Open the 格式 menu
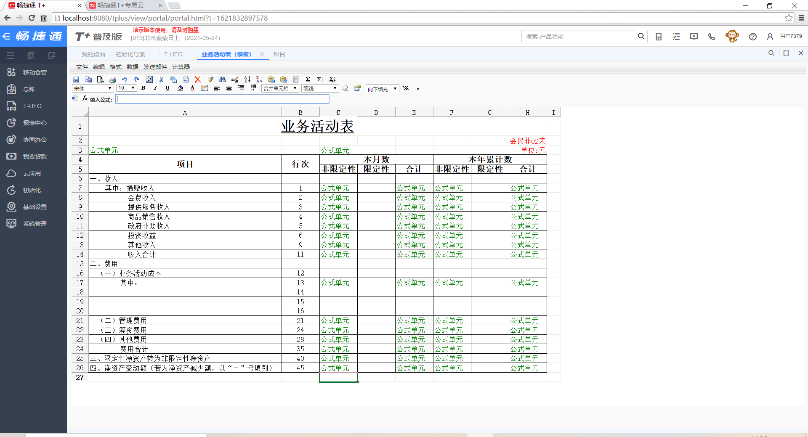 [x=116, y=67]
